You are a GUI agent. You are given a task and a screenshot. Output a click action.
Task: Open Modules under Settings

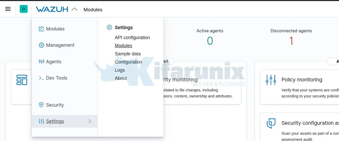[x=123, y=46]
